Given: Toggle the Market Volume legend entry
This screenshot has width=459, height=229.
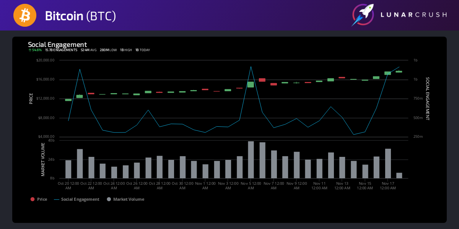Looking at the screenshot, I should [x=125, y=199].
